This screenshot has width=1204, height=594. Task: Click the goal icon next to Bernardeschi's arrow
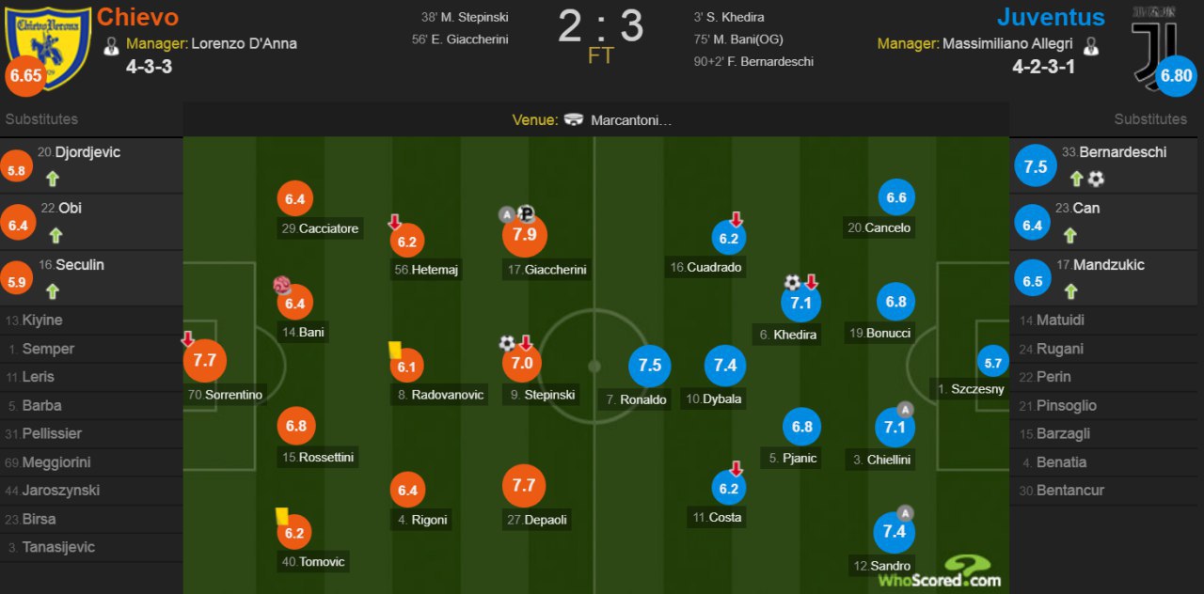coord(1096,179)
